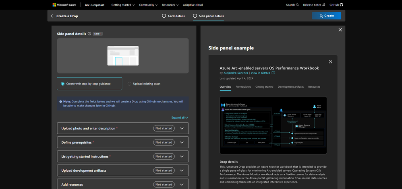Click the Arc Jumpstart home title
This screenshot has height=189, width=402.
95,5
